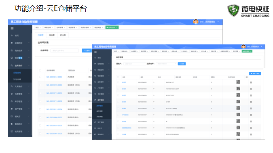Open link WC-20220719-0010
This screenshot has width=273, height=153.
(54, 101)
